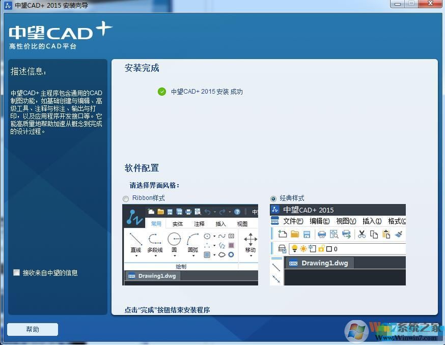Click the 帮助 button
445x345 pixels.
pos(32,329)
